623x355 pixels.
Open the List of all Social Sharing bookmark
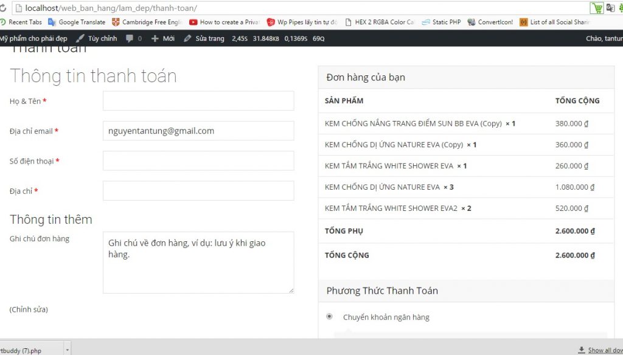point(555,22)
